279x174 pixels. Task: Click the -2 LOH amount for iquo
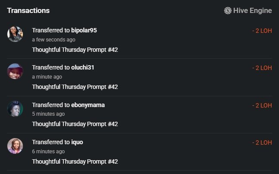pos(262,142)
